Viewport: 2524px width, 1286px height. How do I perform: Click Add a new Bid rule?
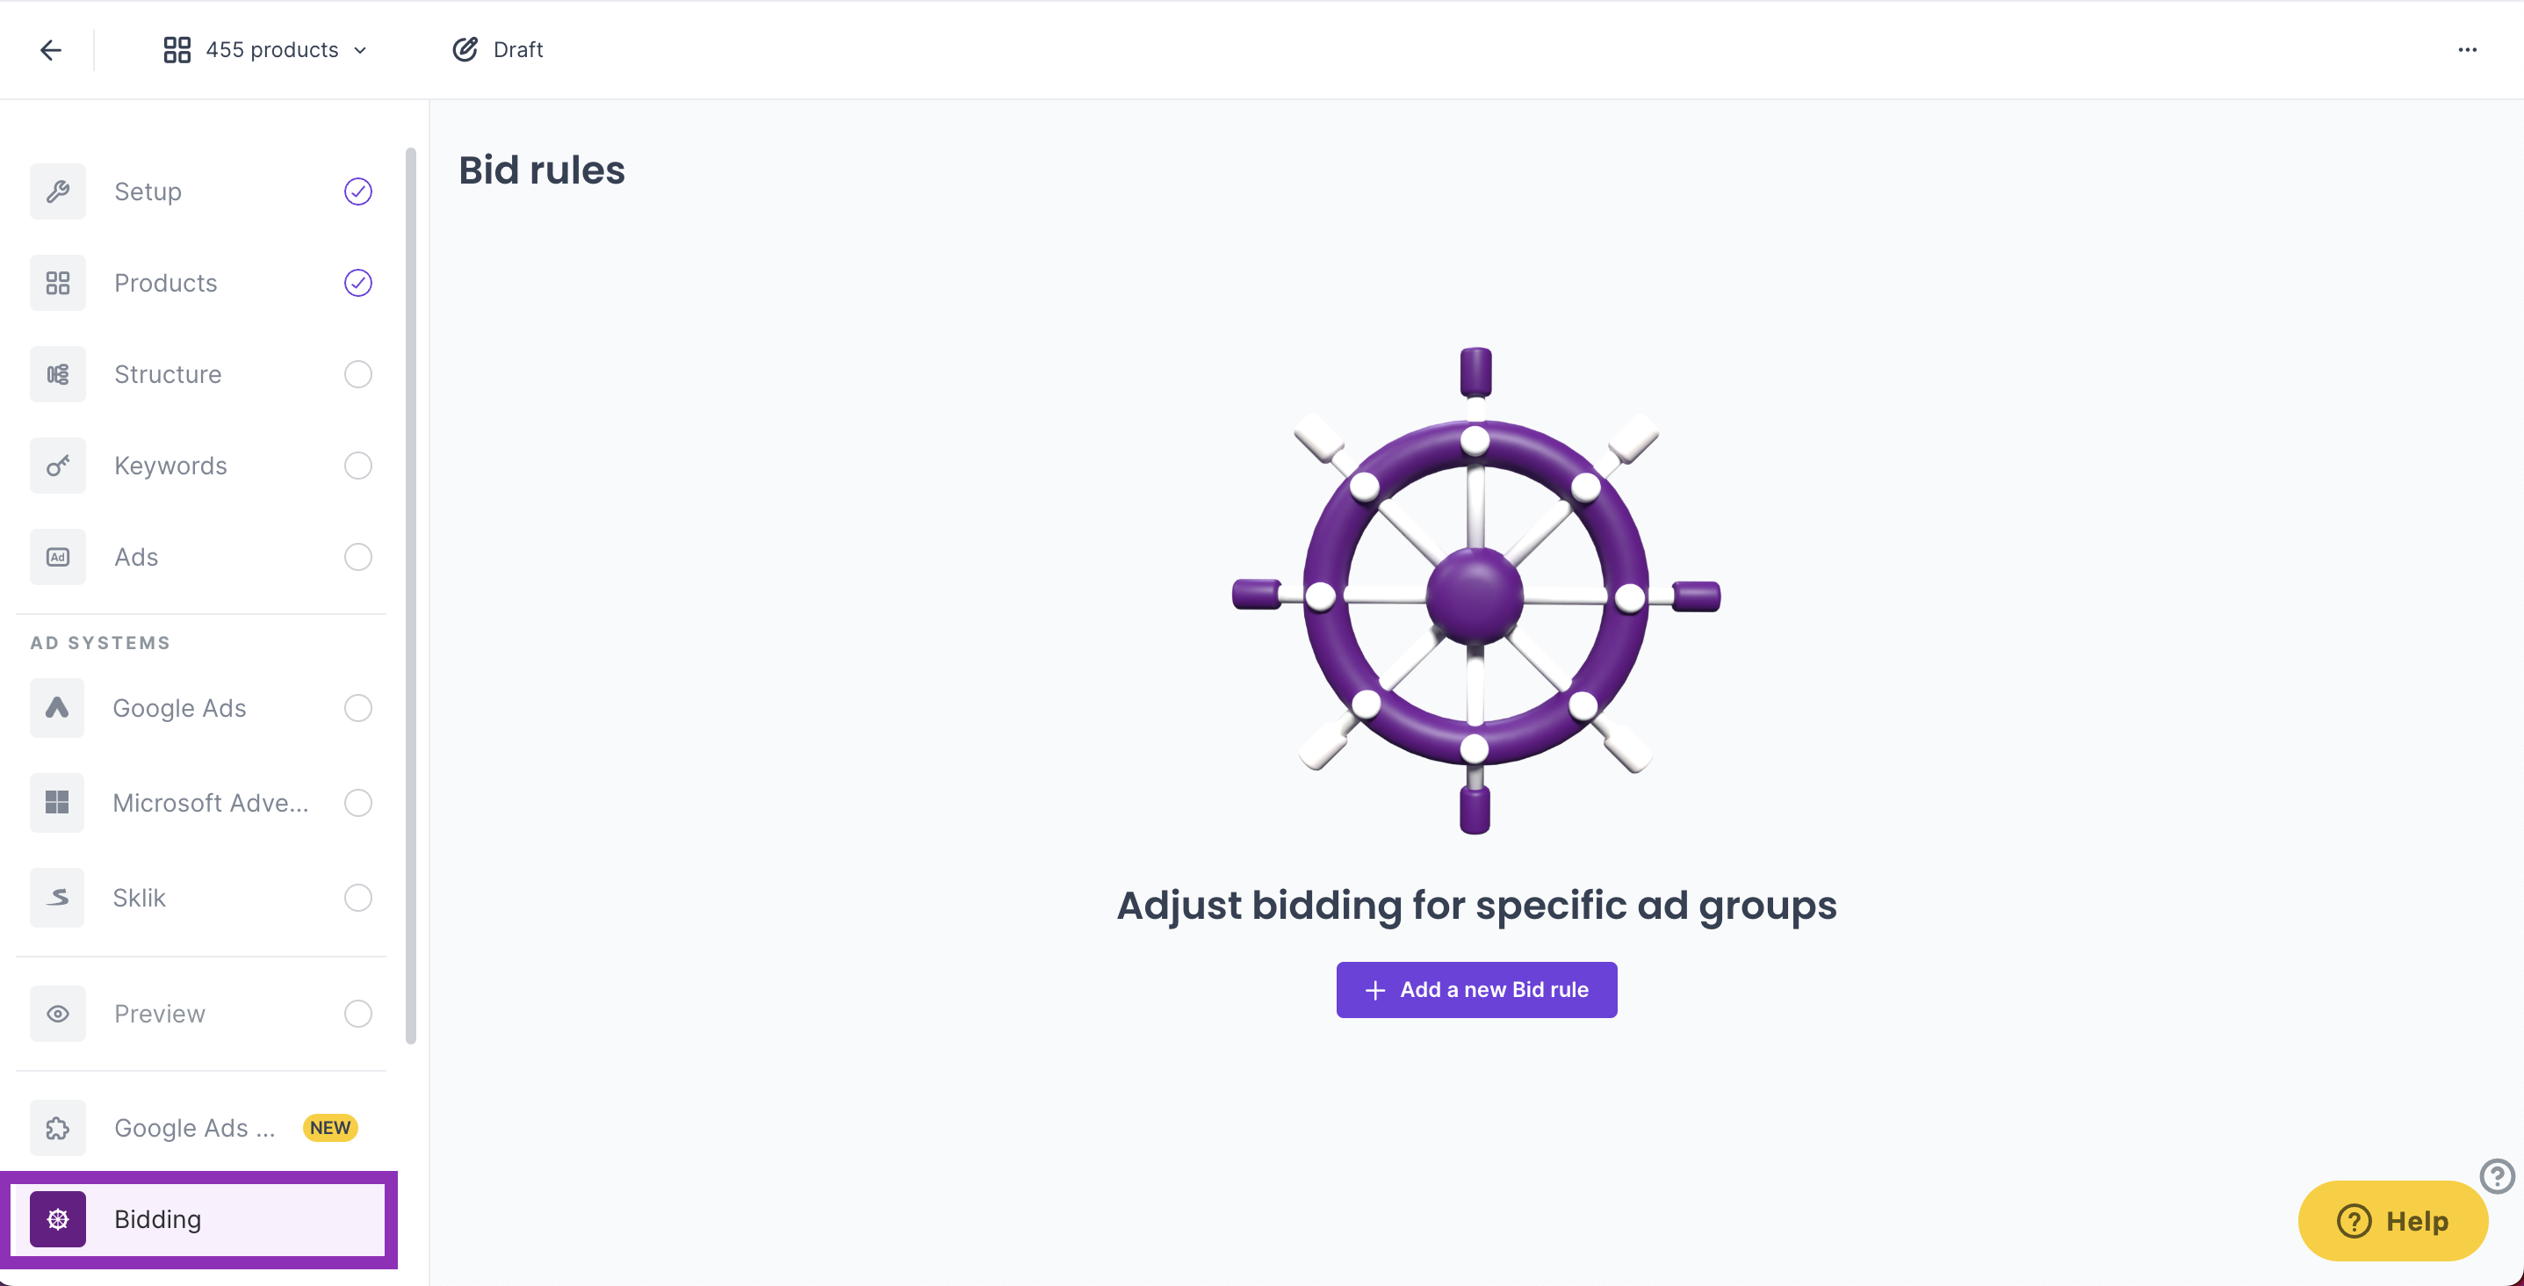click(x=1475, y=990)
